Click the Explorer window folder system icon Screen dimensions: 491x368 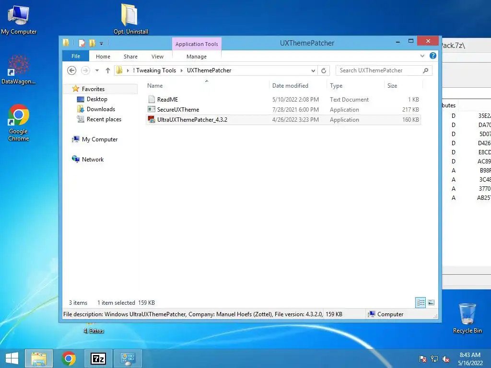tap(66, 43)
